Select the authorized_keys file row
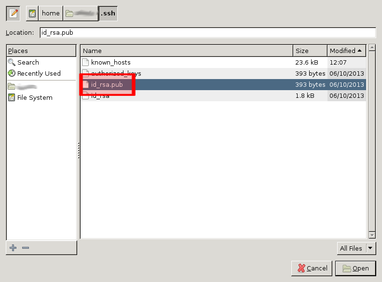382x282 pixels. point(116,73)
